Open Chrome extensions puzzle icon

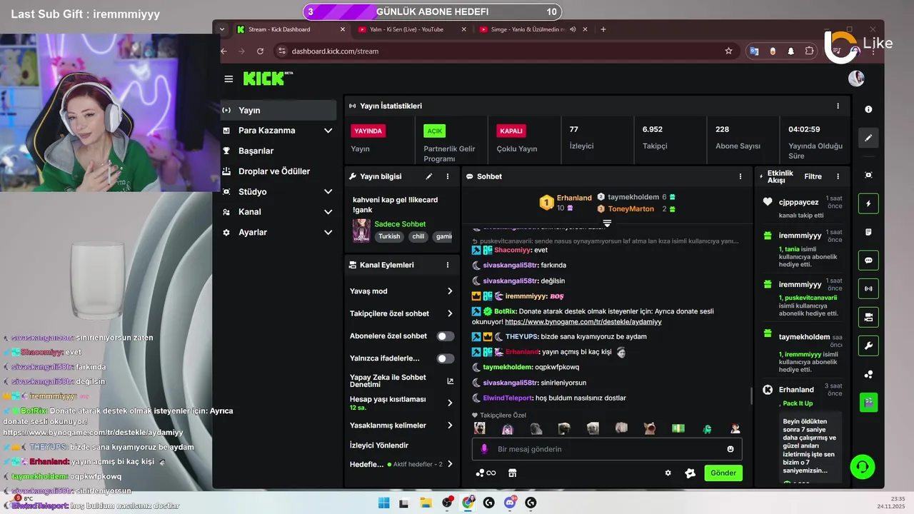[x=809, y=51]
